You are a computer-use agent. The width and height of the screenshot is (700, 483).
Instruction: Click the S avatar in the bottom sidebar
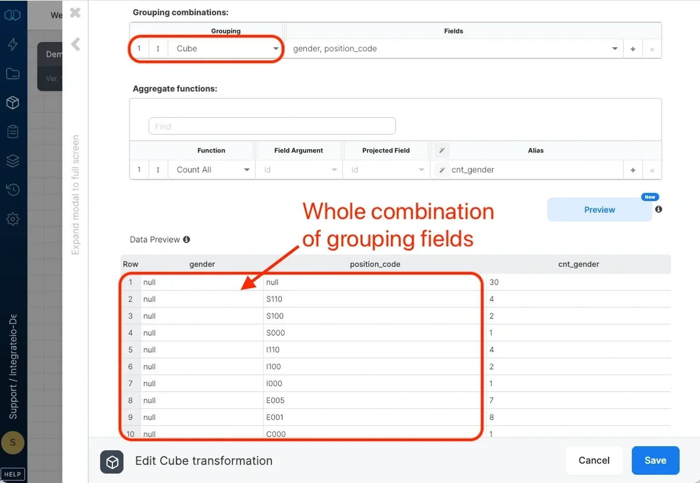pos(13,443)
